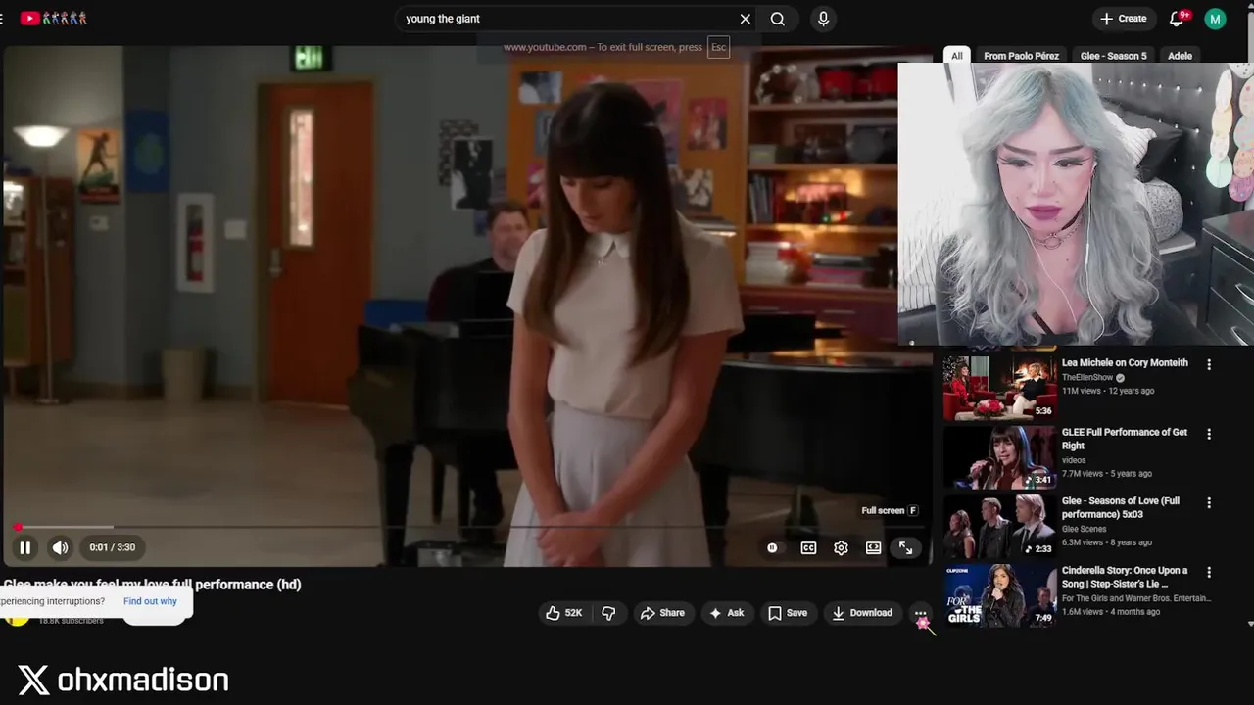Image resolution: width=1254 pixels, height=705 pixels.
Task: Open the notifications bell
Action: pyautogui.click(x=1178, y=19)
